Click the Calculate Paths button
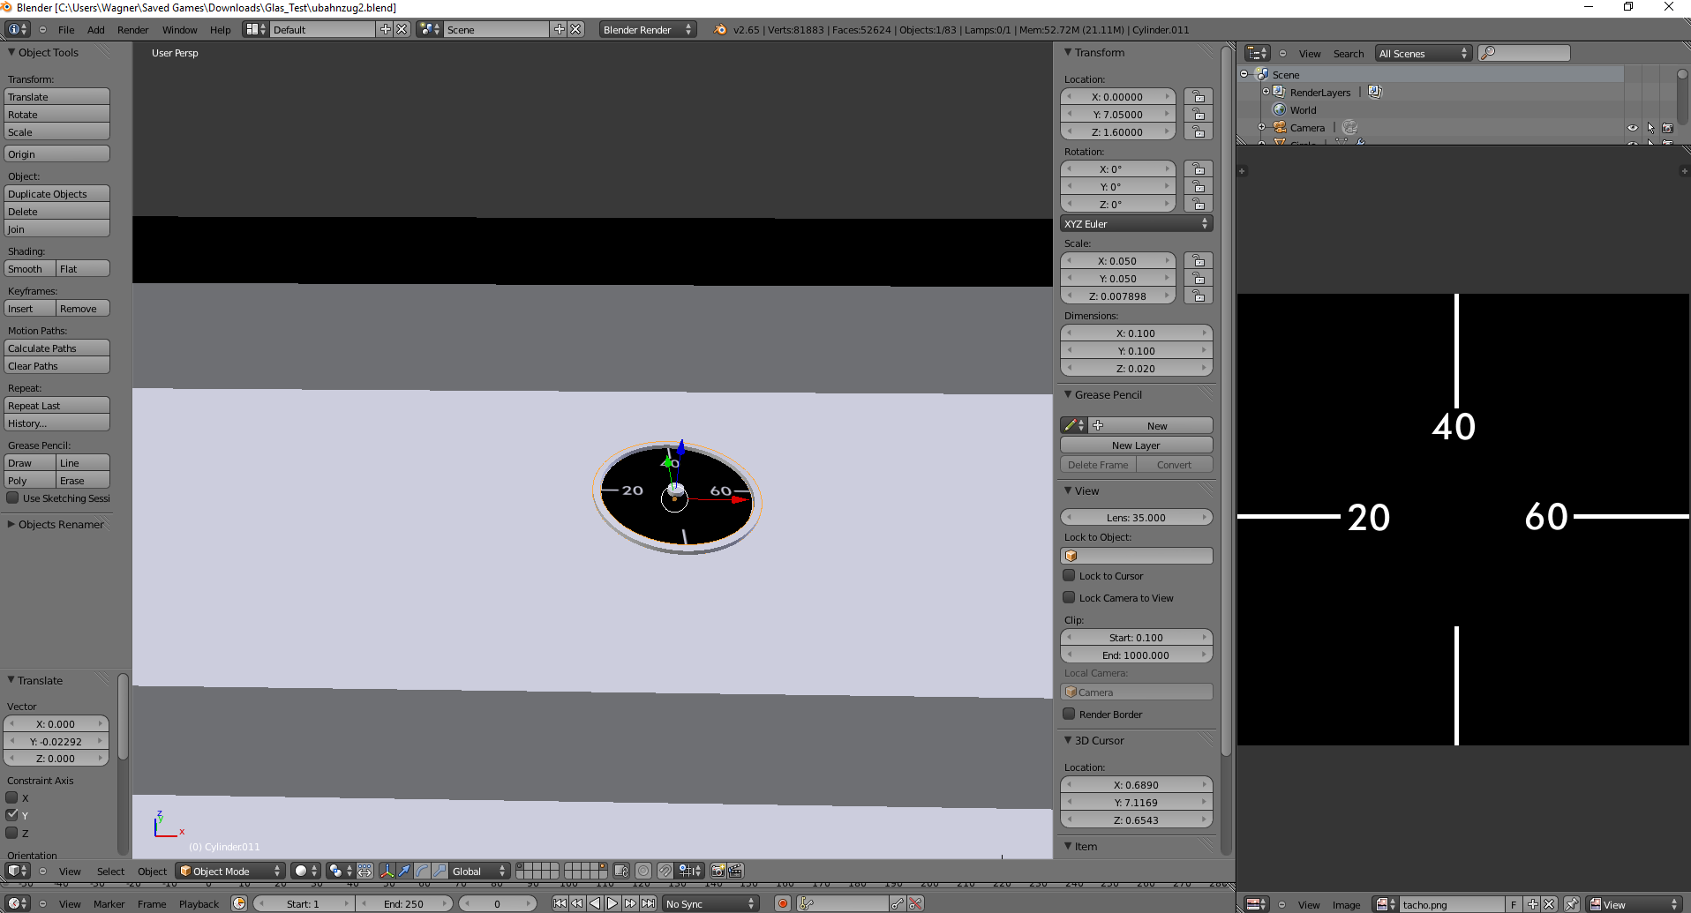1691x913 pixels. click(x=57, y=348)
